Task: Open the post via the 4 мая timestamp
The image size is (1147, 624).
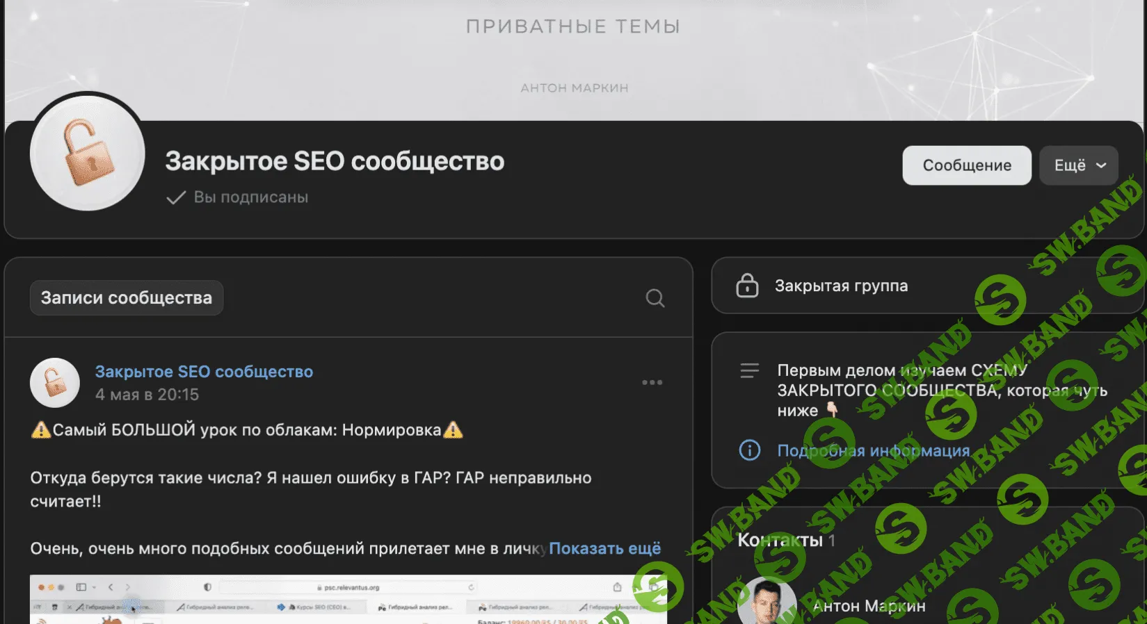Action: tap(147, 395)
